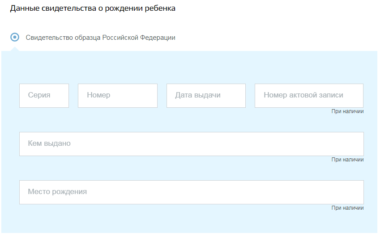This screenshot has width=389, height=237.
Task: Click 'При наличии' hint below 'Номер актовой записи'
Action: point(347,111)
